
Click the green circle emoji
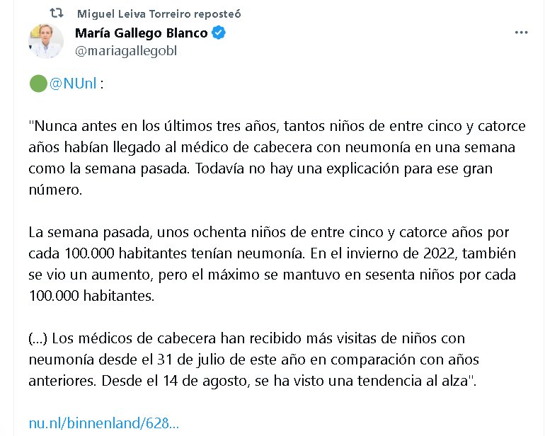[x=38, y=84]
